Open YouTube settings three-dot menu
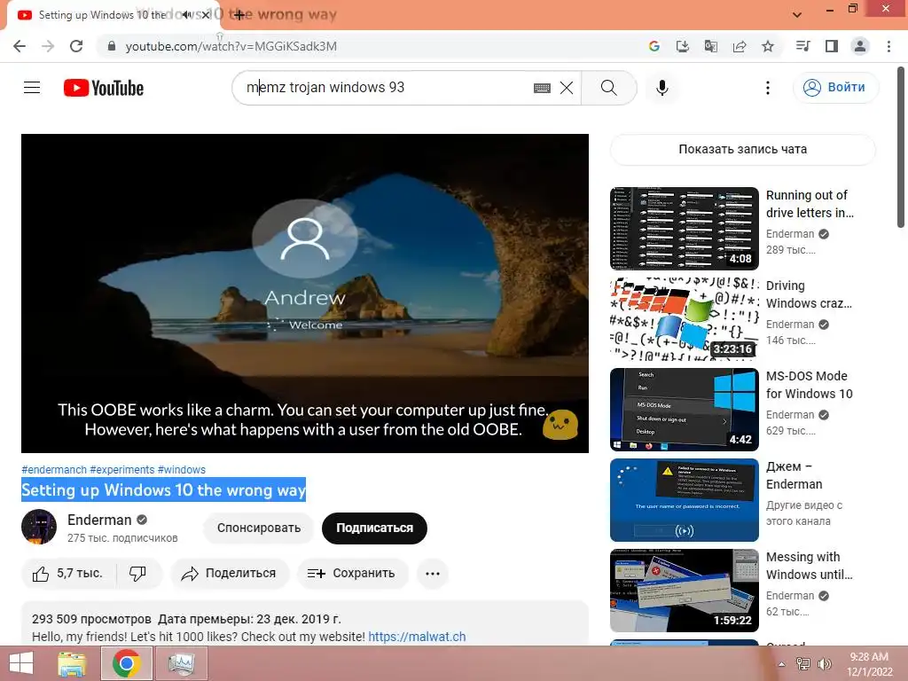908x681 pixels. tap(767, 88)
